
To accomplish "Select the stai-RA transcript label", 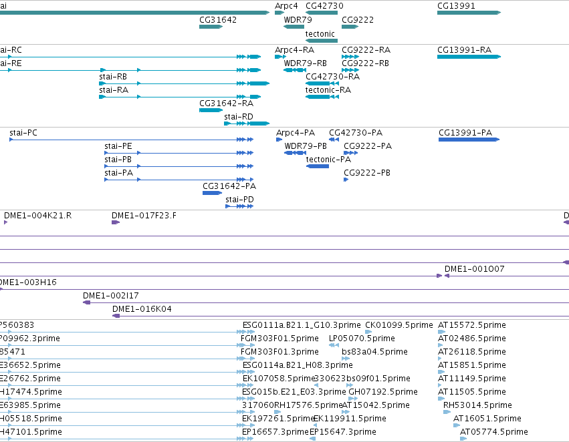I will click(x=114, y=90).
